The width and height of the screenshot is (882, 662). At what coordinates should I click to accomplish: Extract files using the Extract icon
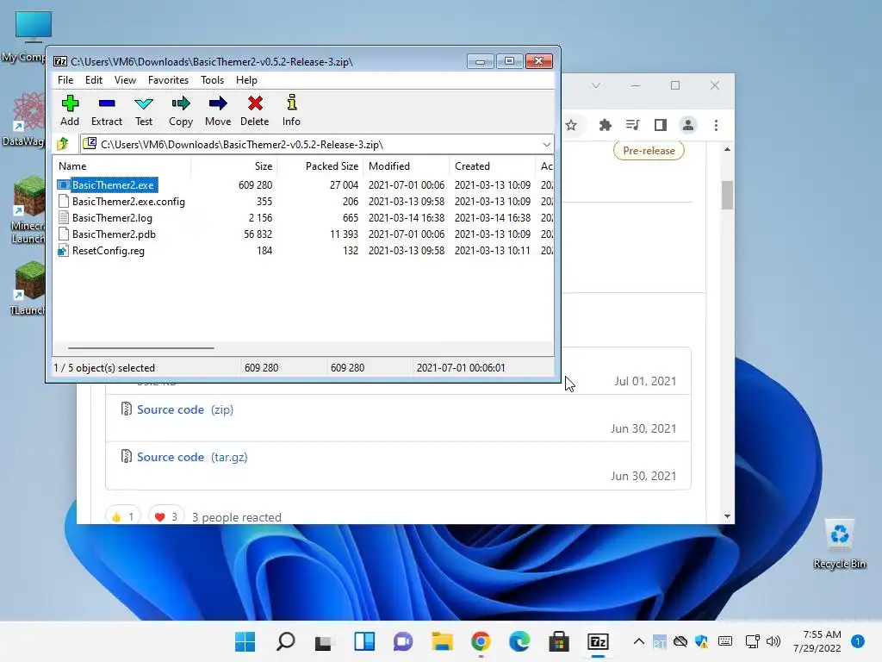point(106,110)
